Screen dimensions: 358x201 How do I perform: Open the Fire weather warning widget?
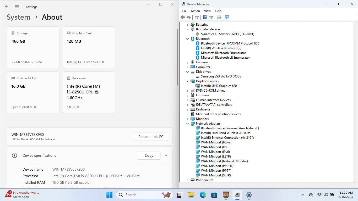tap(22, 195)
